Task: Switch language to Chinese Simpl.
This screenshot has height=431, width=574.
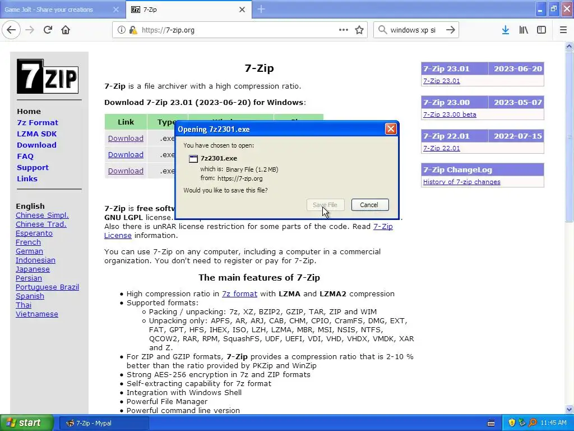Action: coord(42,215)
